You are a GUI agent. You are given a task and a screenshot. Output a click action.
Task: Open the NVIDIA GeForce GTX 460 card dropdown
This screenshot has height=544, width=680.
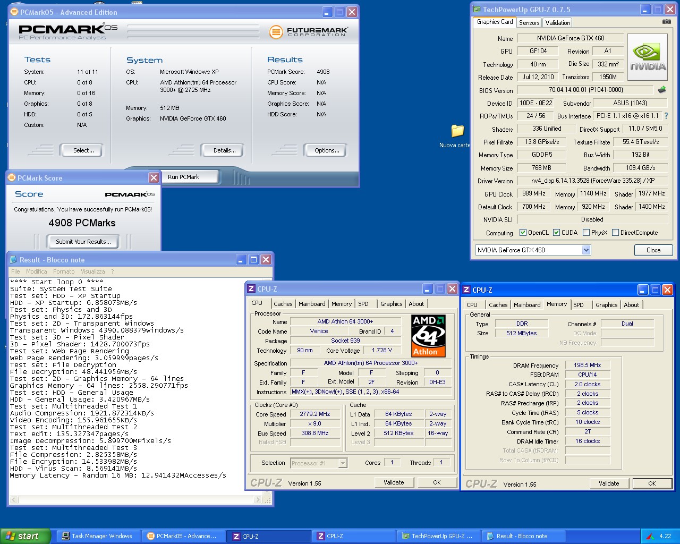(x=586, y=250)
